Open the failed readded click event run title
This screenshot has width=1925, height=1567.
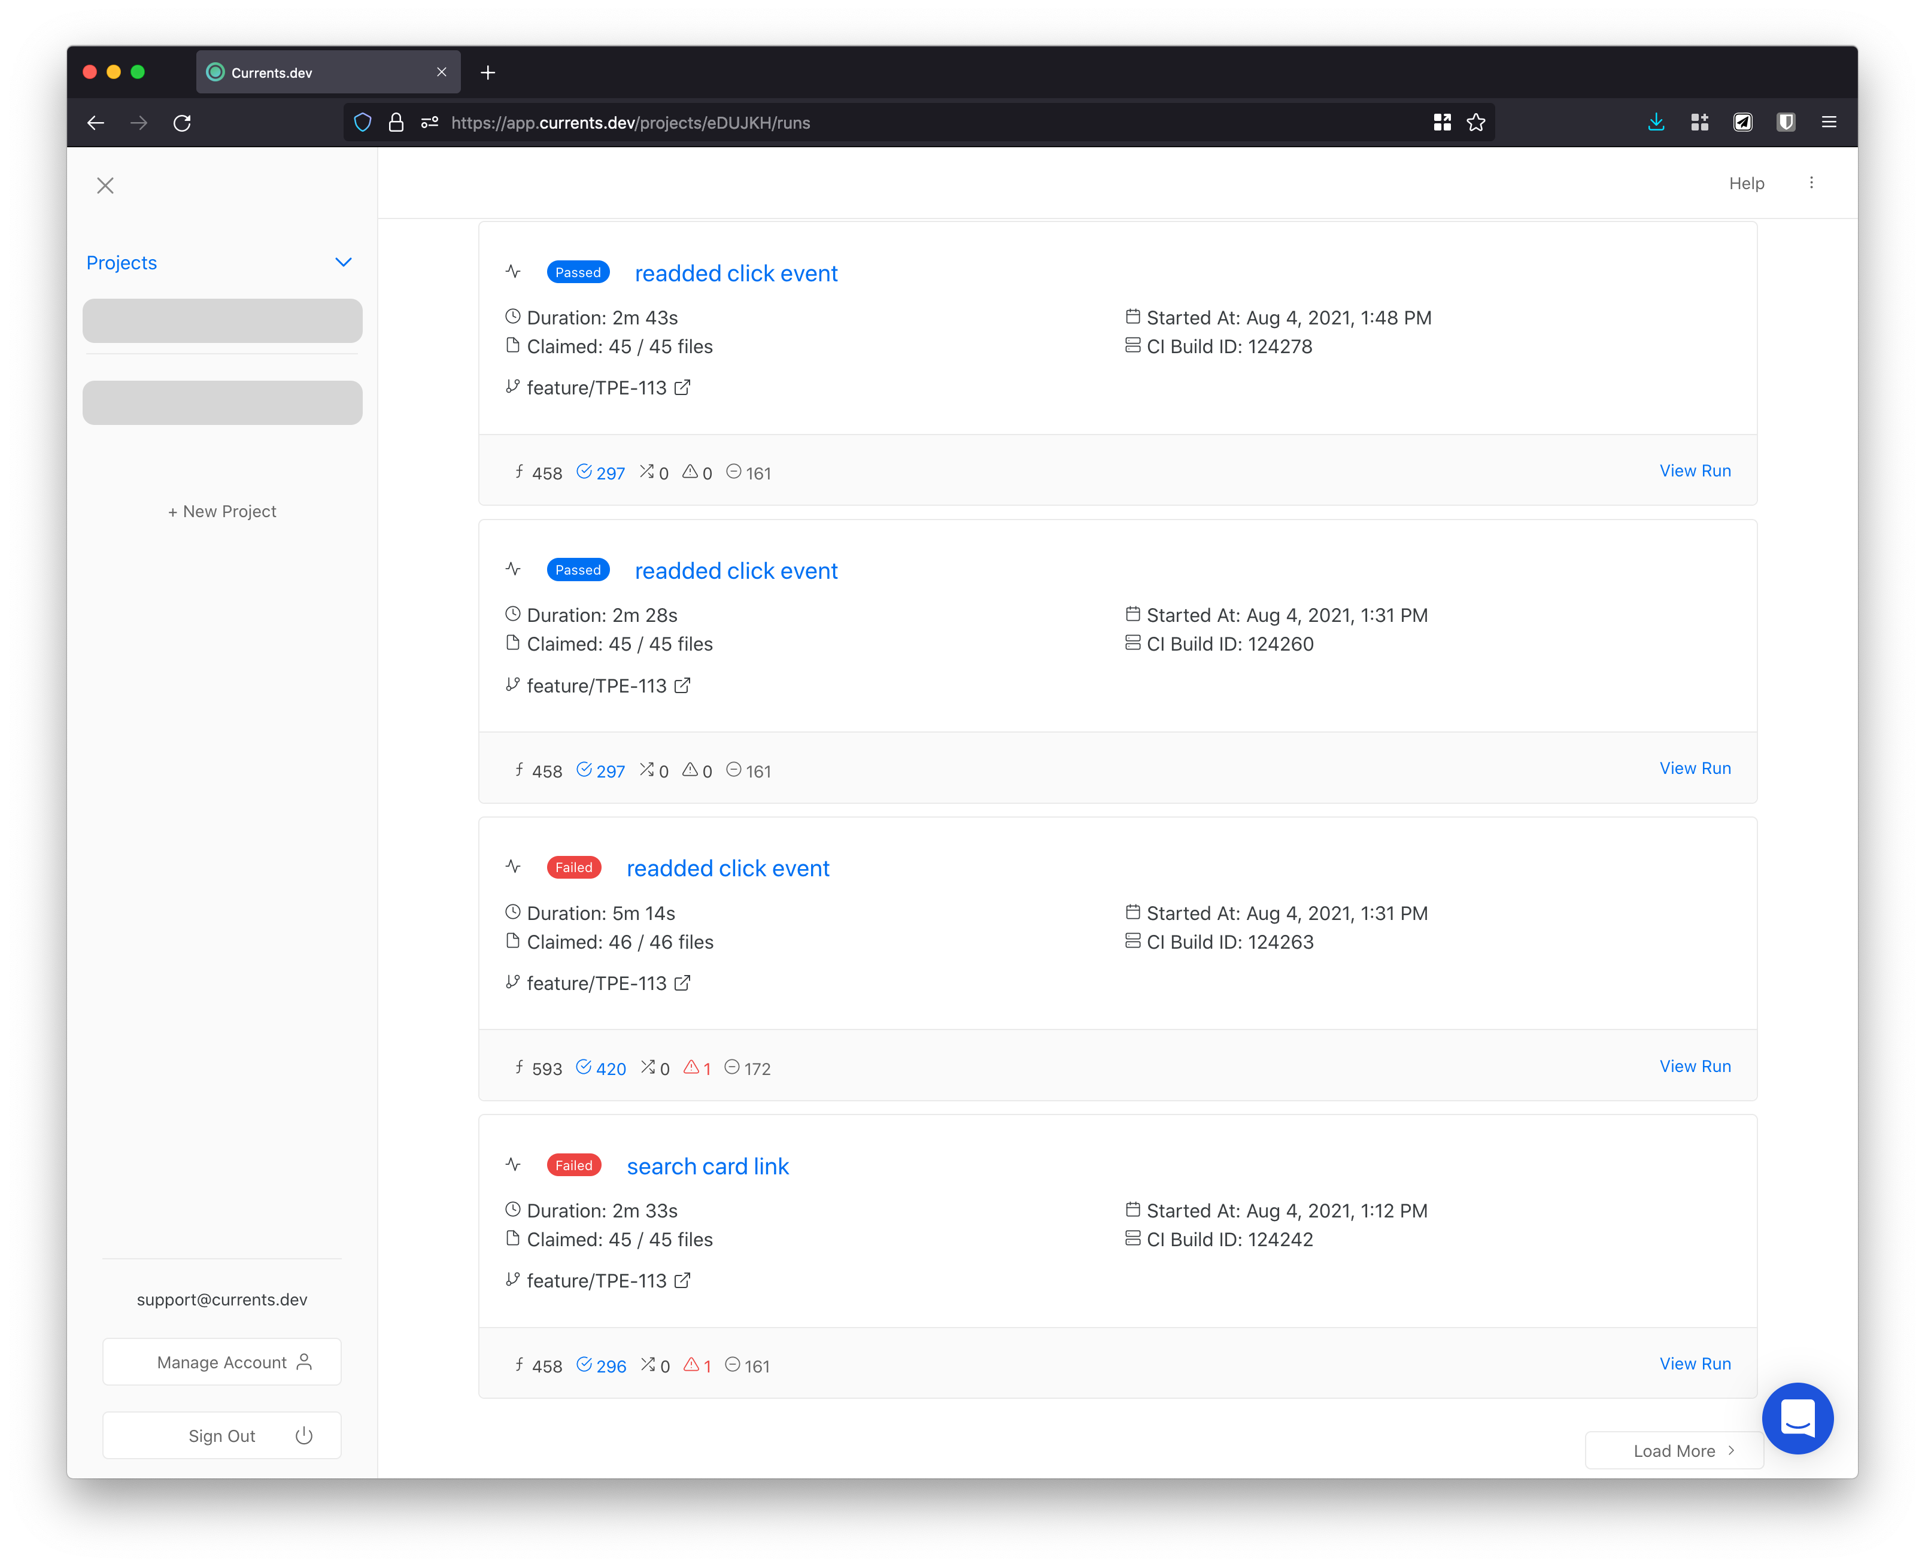[x=727, y=868]
